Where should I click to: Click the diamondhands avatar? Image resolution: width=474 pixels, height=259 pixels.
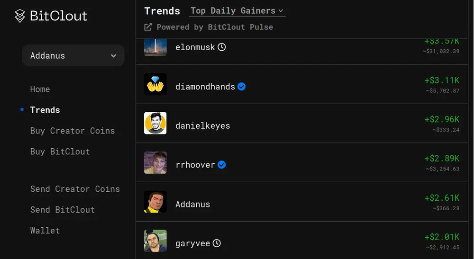[x=155, y=84]
